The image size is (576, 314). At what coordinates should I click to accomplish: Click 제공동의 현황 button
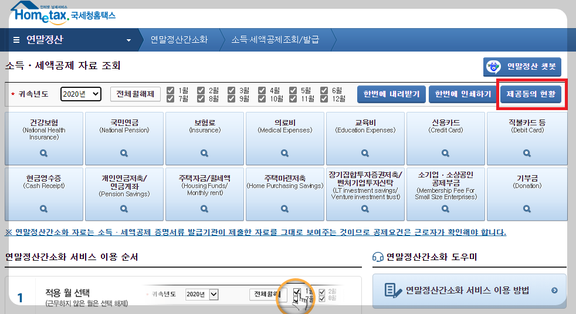531,94
